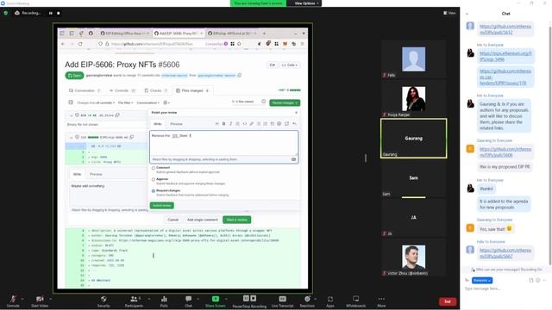The width and height of the screenshot is (552, 310).
Task: Expand audio options arrow beside Unmute
Action: click(22, 299)
